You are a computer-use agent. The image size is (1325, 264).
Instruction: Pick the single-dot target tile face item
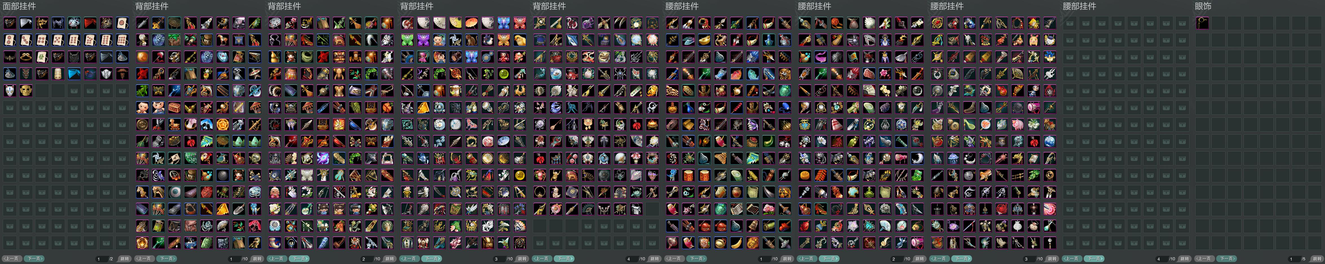tap(122, 23)
